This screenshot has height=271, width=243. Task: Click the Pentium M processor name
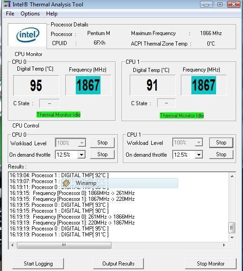coord(99,33)
